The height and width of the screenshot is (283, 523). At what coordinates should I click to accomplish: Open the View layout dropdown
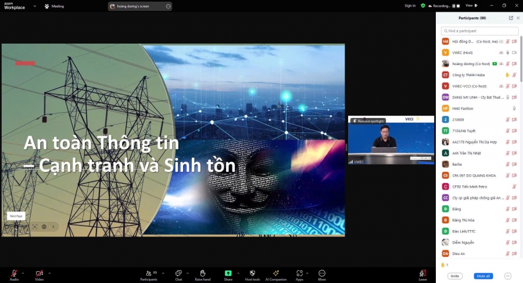coord(471,6)
